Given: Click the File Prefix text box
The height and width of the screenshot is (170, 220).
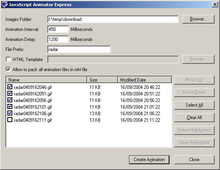Looking at the screenshot, I should (79, 49).
